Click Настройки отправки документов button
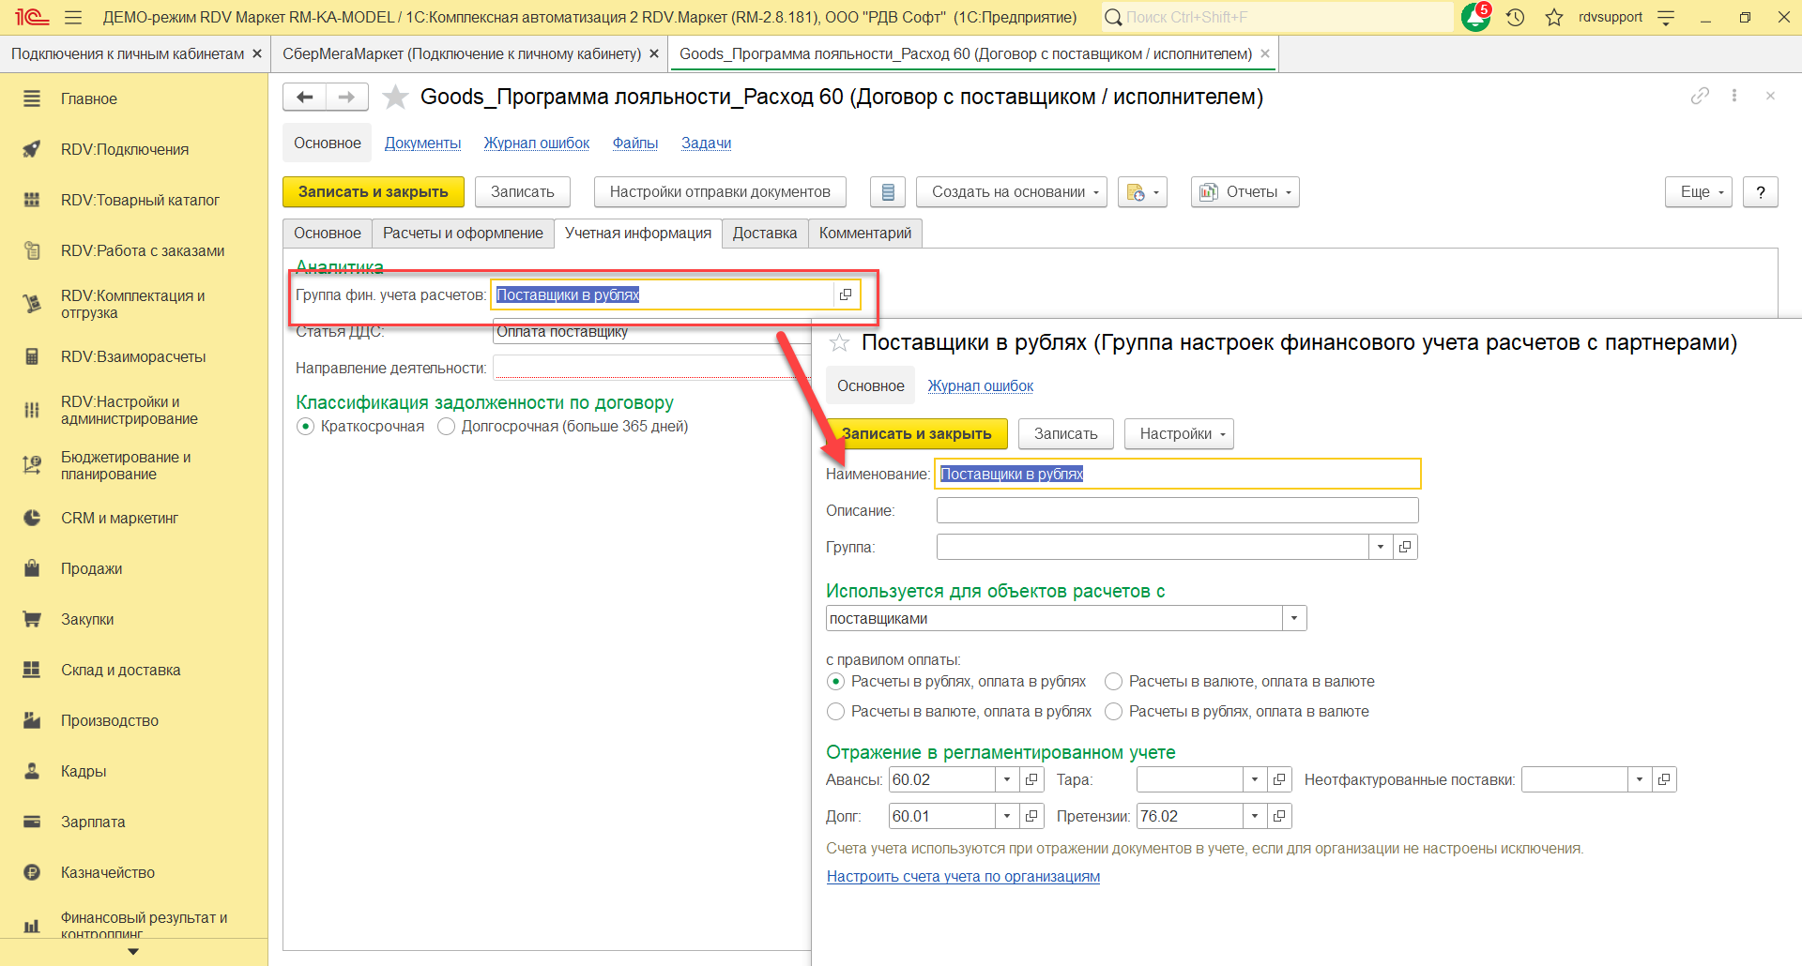 click(x=720, y=192)
